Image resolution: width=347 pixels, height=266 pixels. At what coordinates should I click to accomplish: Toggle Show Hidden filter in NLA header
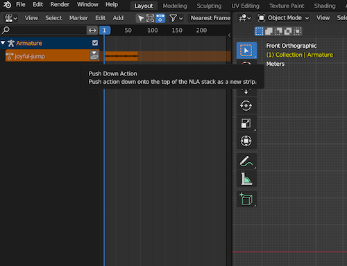click(150, 18)
